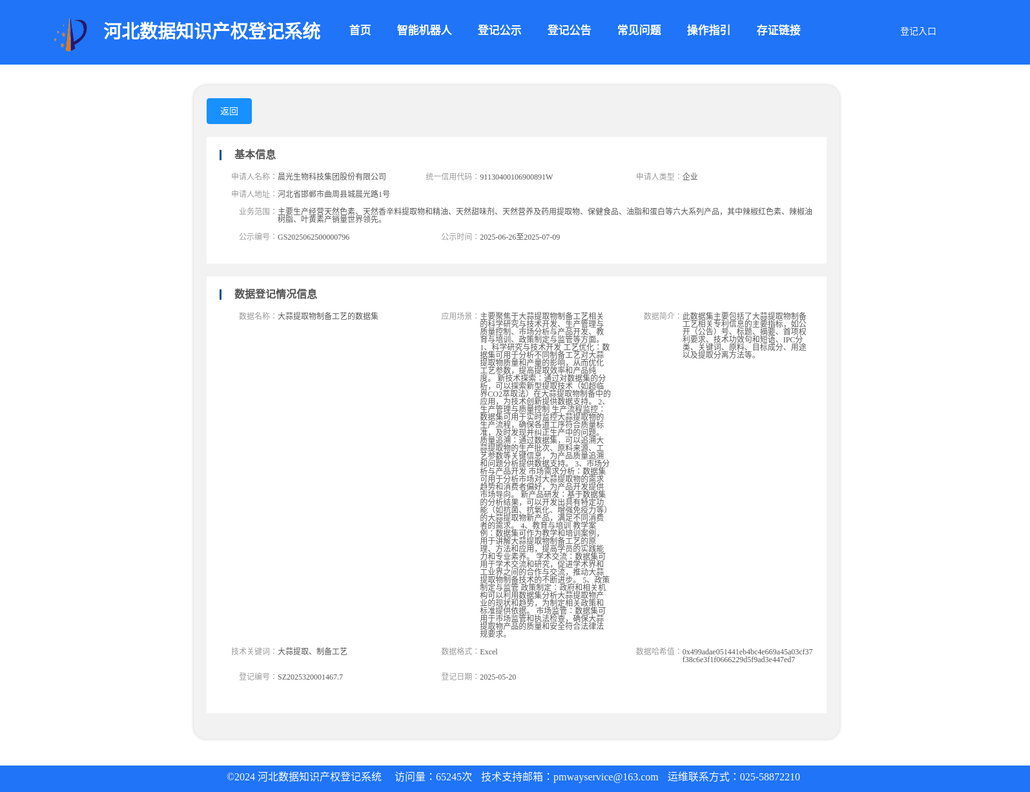
Task: Open 操作指引 in navigation
Action: (709, 30)
